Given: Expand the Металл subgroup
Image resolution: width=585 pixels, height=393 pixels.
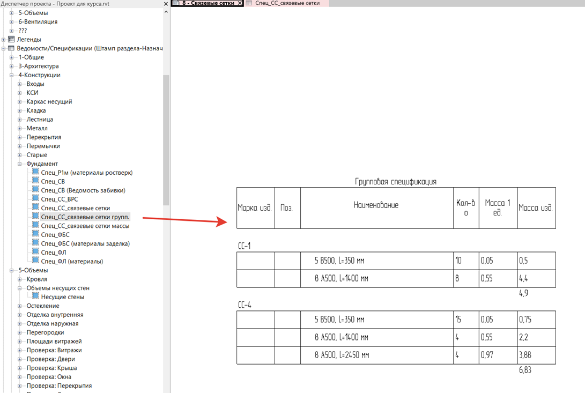Looking at the screenshot, I should click(19, 128).
